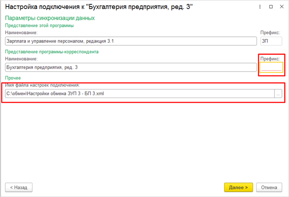Viewport: 289px width, 197px height.
Task: Click the Бухгалтерия предприятия, ред. 3 name field
Action: (130, 67)
